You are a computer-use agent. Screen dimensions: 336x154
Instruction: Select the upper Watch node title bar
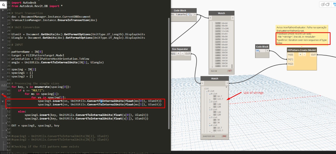221,13
